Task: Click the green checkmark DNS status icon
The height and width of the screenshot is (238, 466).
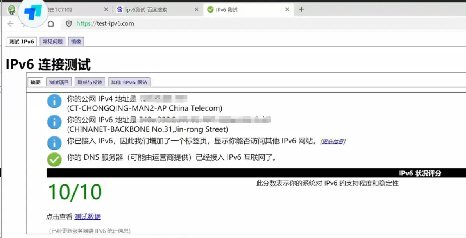Action: 54,159
